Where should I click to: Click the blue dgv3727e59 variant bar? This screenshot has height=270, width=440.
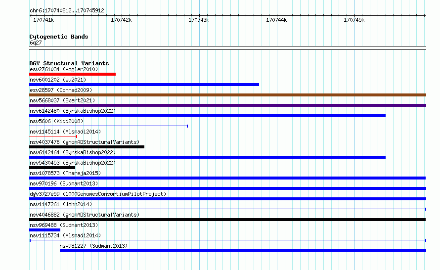coord(227,199)
